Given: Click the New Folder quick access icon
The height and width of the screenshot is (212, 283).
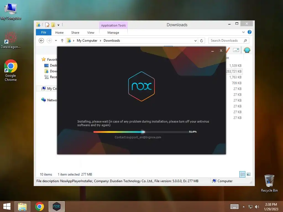Looking at the screenshot, I should point(53,25).
